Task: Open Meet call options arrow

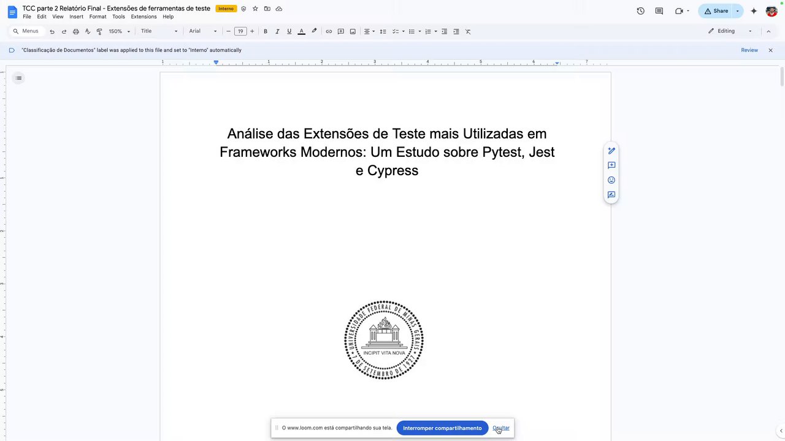Action: [x=688, y=11]
